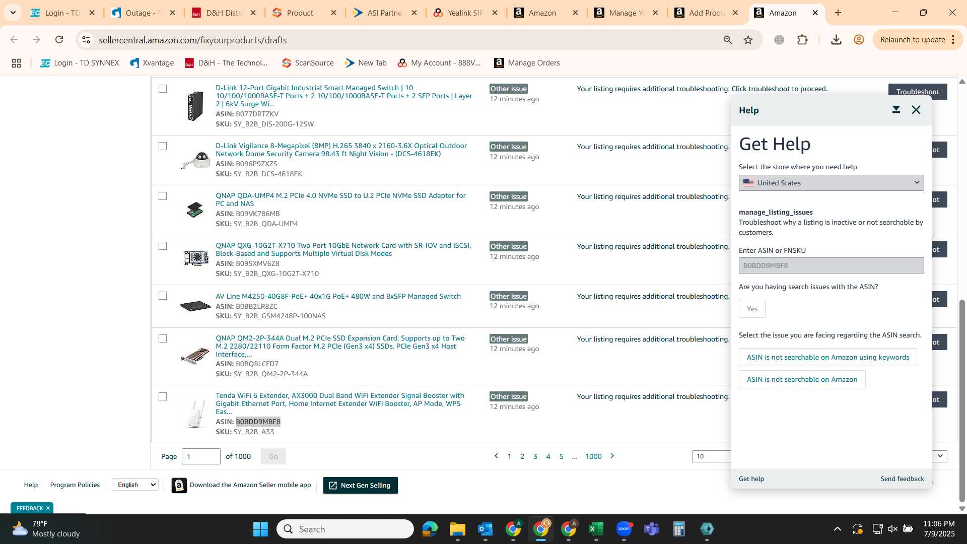The height and width of the screenshot is (544, 967).
Task: Open a new browser tab with the plus
Action: pyautogui.click(x=838, y=13)
